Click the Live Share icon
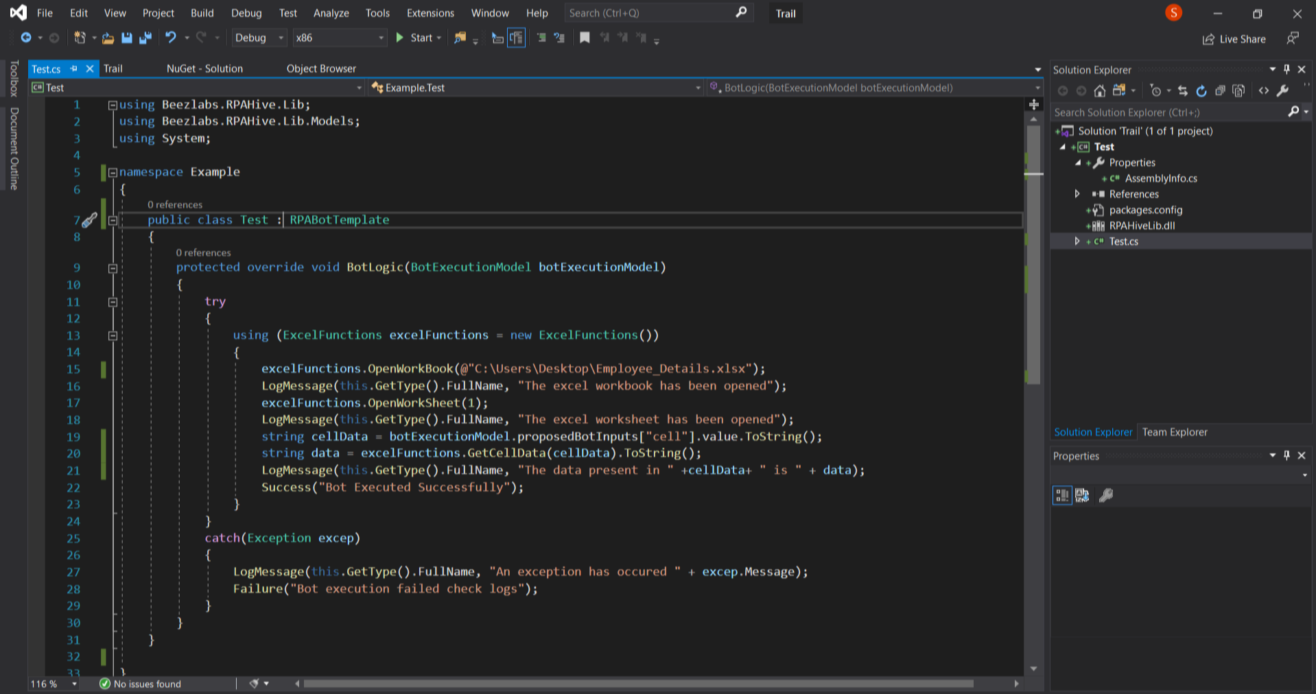The image size is (1316, 694). 1209,39
